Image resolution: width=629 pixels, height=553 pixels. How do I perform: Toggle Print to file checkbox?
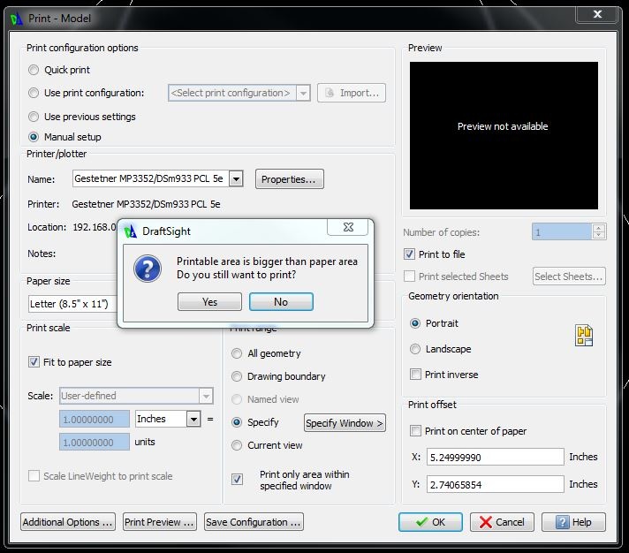click(x=409, y=254)
